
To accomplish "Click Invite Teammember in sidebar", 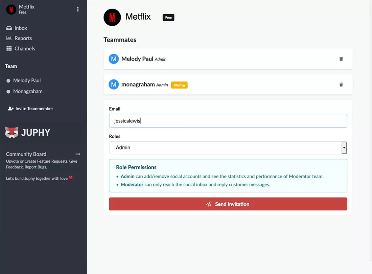I will click(34, 109).
